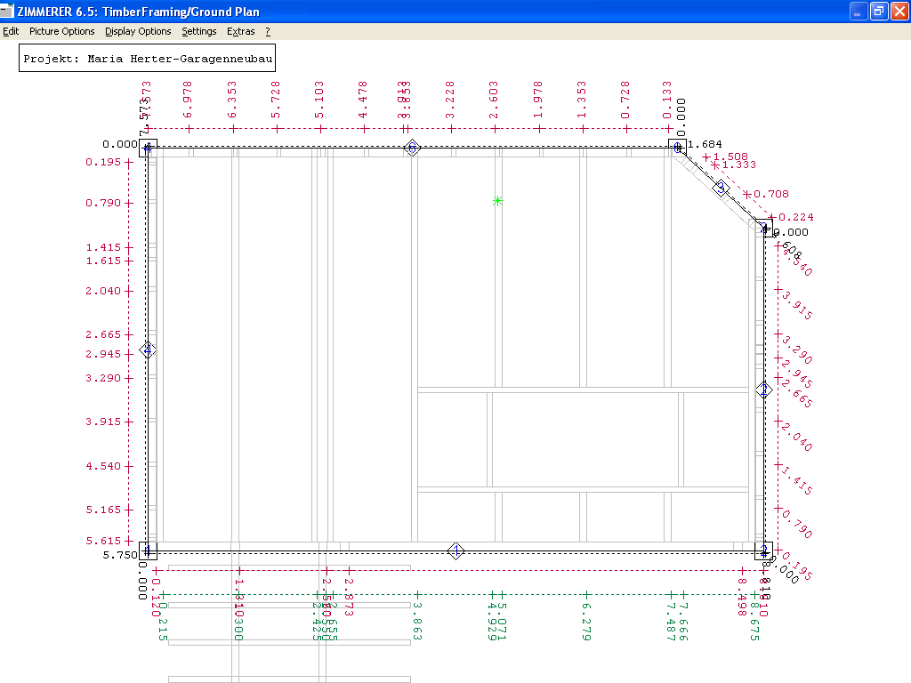This screenshot has height=683, width=911.
Task: Select wall marker 6 on the top wall
Action: click(411, 148)
